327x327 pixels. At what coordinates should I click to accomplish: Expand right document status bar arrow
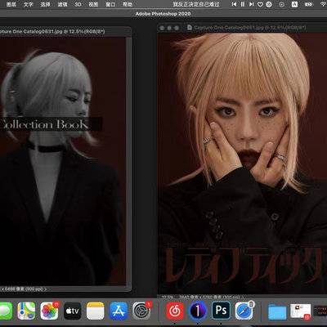point(242,297)
